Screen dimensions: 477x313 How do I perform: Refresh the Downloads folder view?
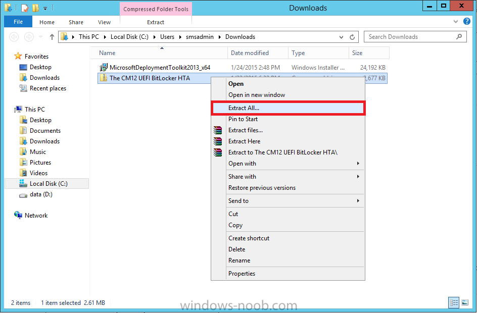pyautogui.click(x=352, y=37)
